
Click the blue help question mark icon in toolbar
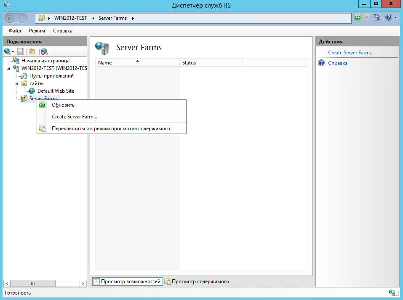[388, 18]
